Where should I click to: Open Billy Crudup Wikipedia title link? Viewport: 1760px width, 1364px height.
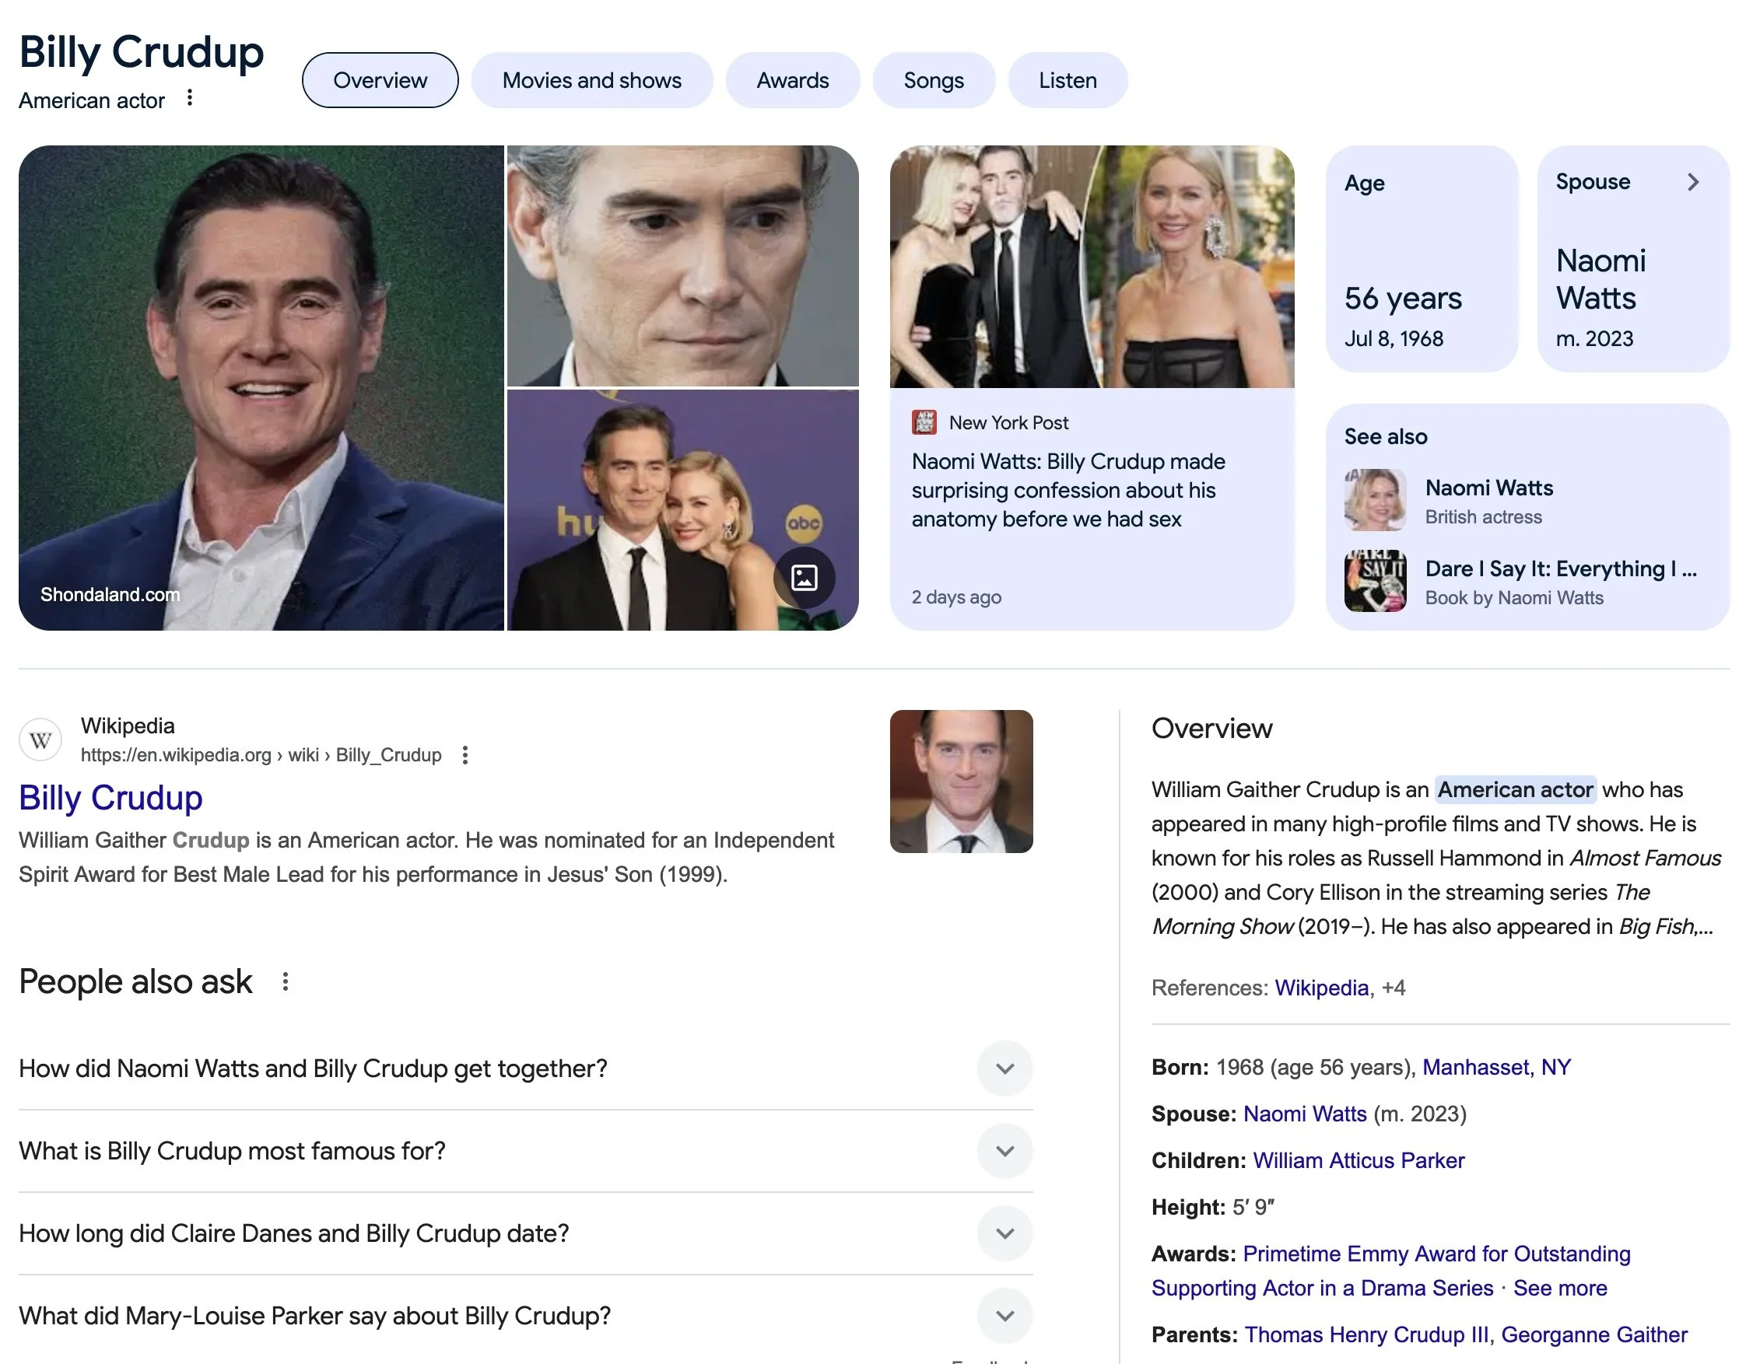pos(110,797)
